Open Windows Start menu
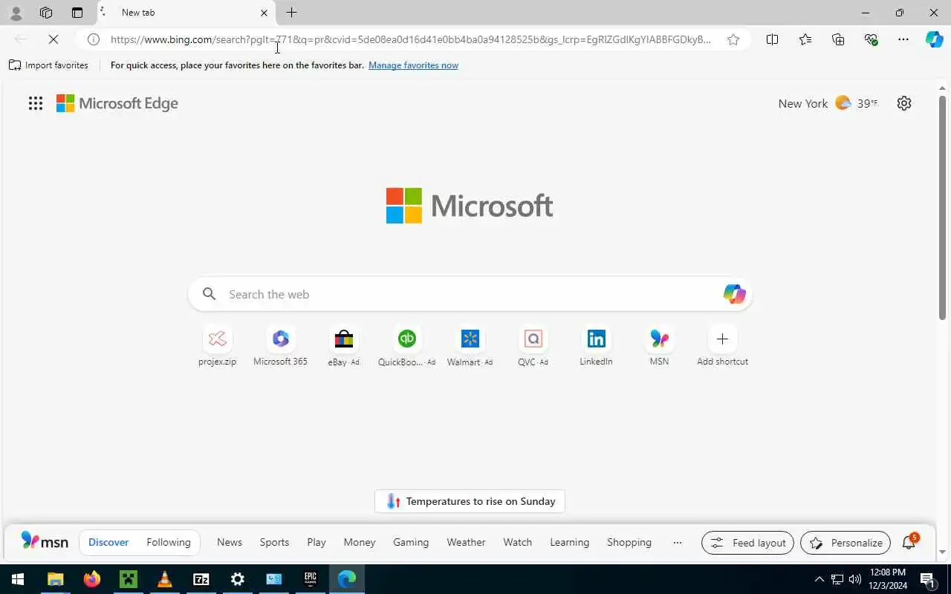 tap(18, 579)
